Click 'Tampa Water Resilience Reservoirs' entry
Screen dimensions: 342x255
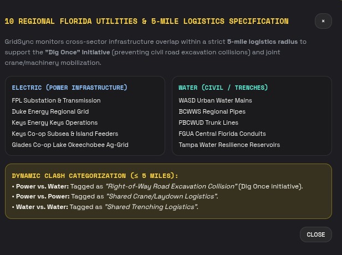pos(229,145)
